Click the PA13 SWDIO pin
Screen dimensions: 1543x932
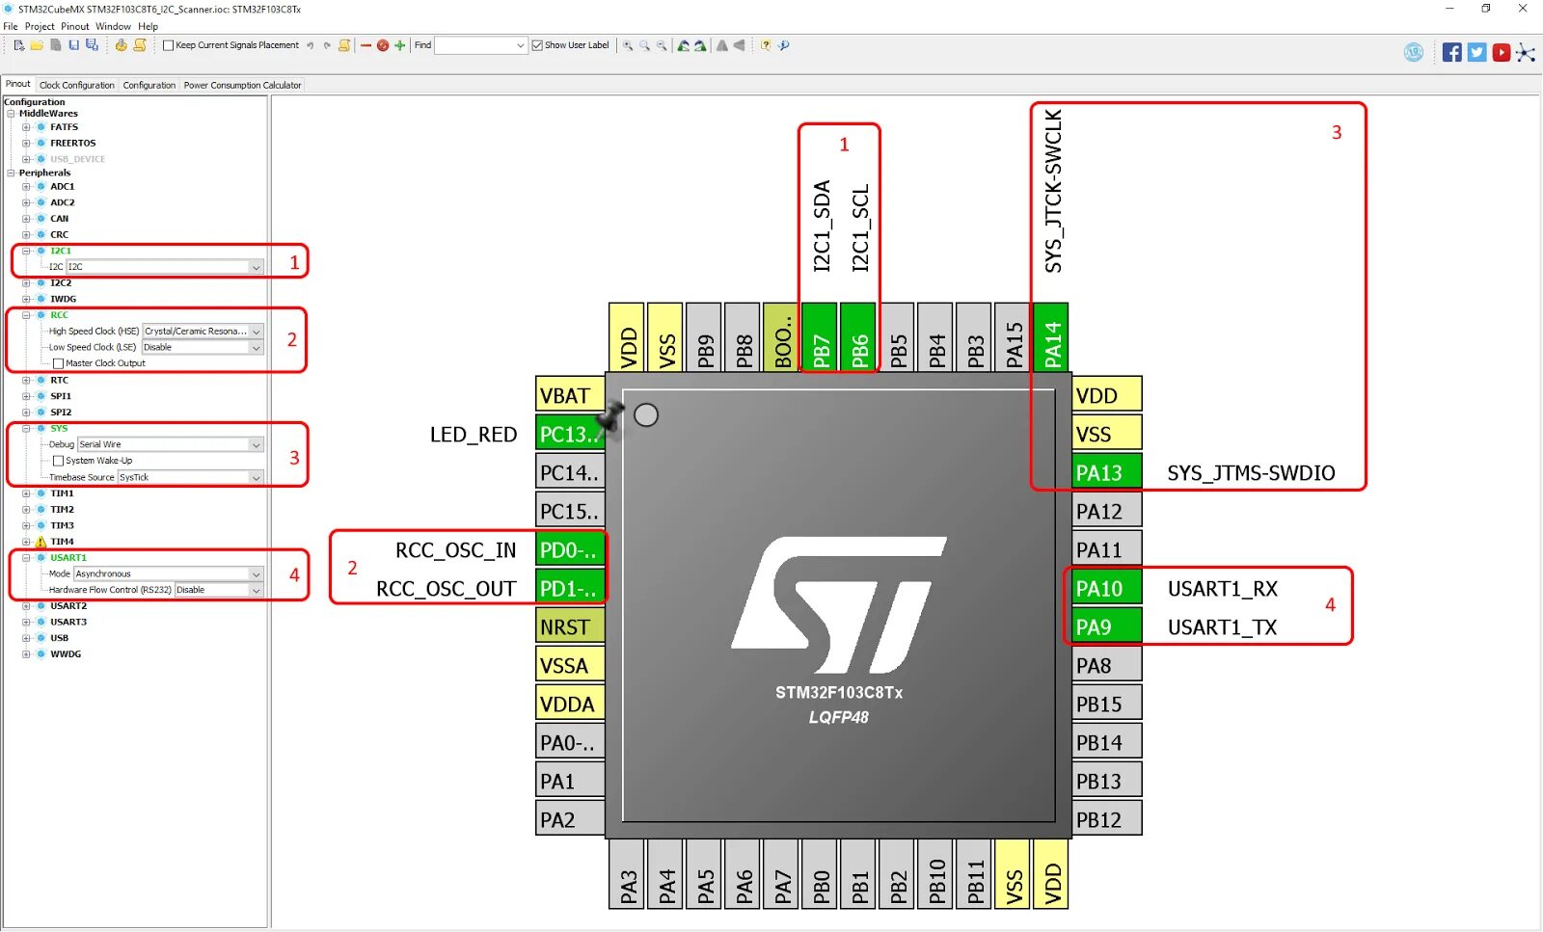[x=1106, y=472]
